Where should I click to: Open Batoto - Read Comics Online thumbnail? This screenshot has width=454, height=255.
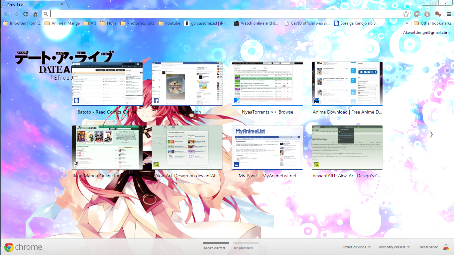(x=107, y=84)
